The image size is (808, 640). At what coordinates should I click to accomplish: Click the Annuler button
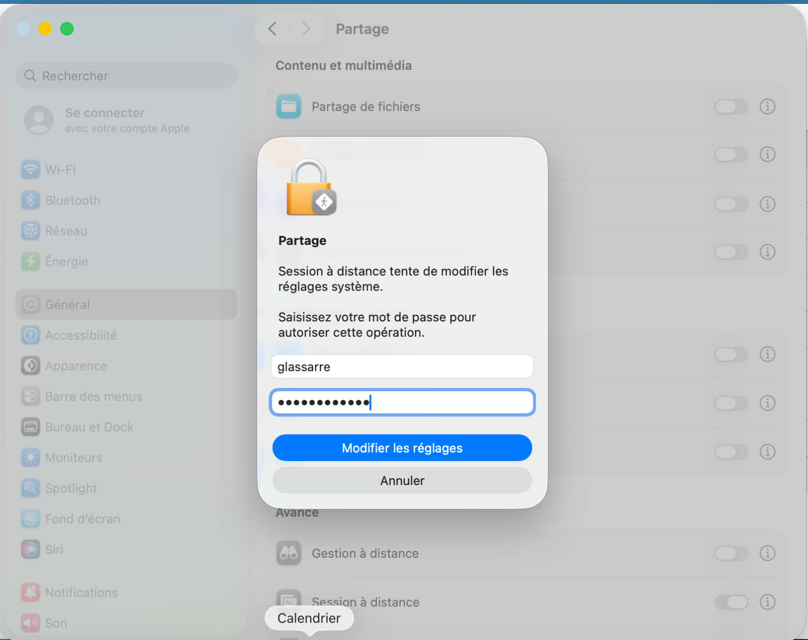point(402,480)
